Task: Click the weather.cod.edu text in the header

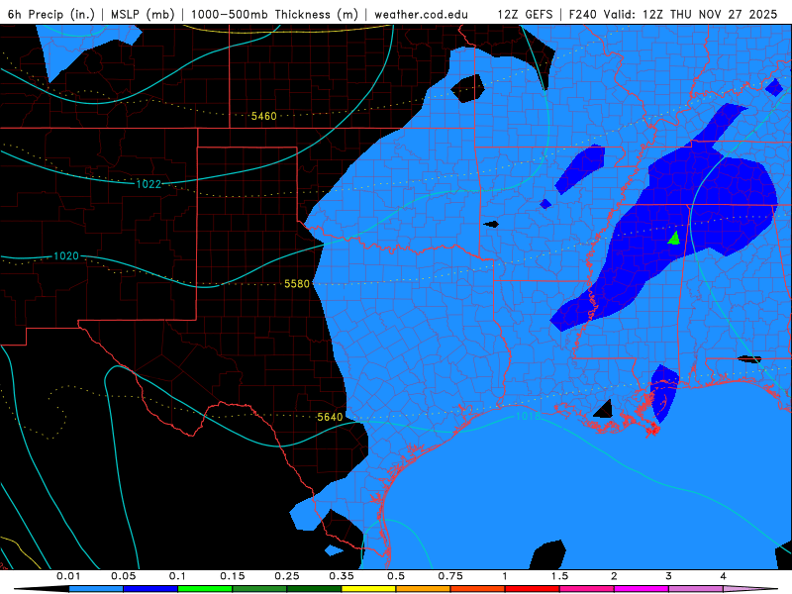Action: pos(422,14)
